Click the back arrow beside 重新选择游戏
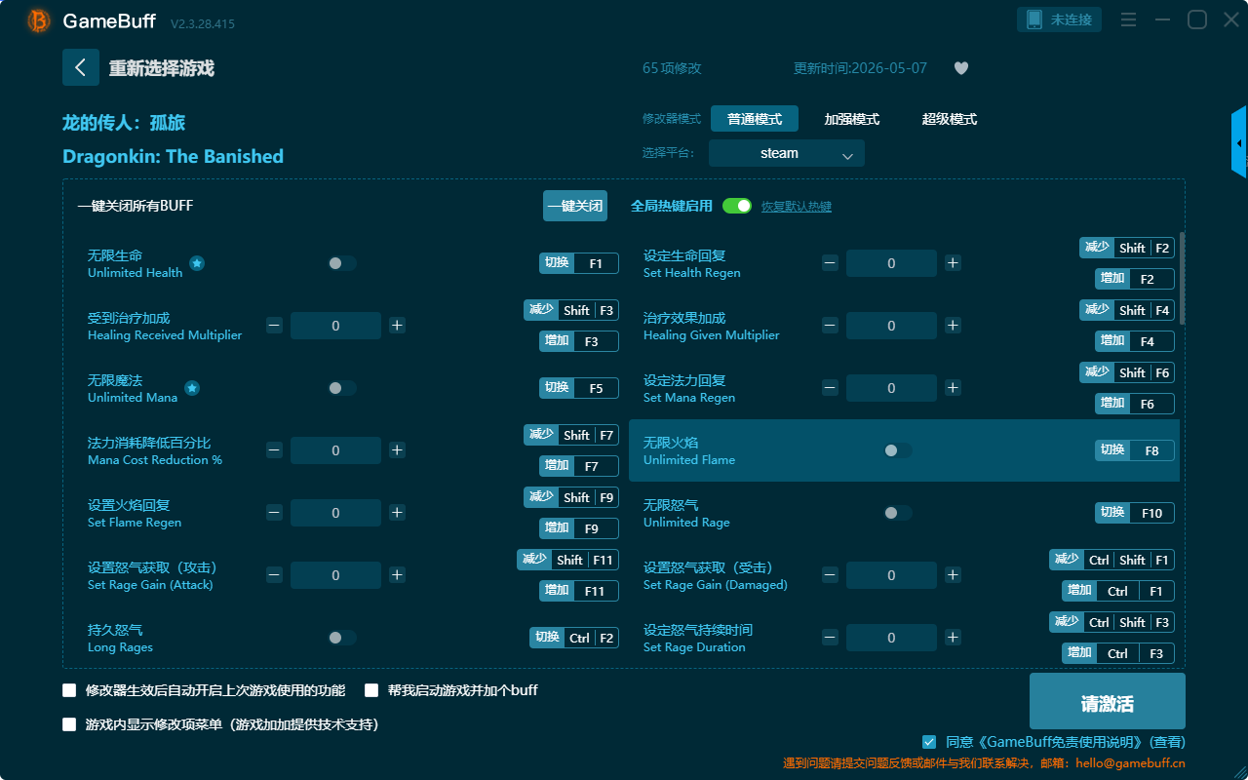Image resolution: width=1248 pixels, height=780 pixels. [81, 67]
